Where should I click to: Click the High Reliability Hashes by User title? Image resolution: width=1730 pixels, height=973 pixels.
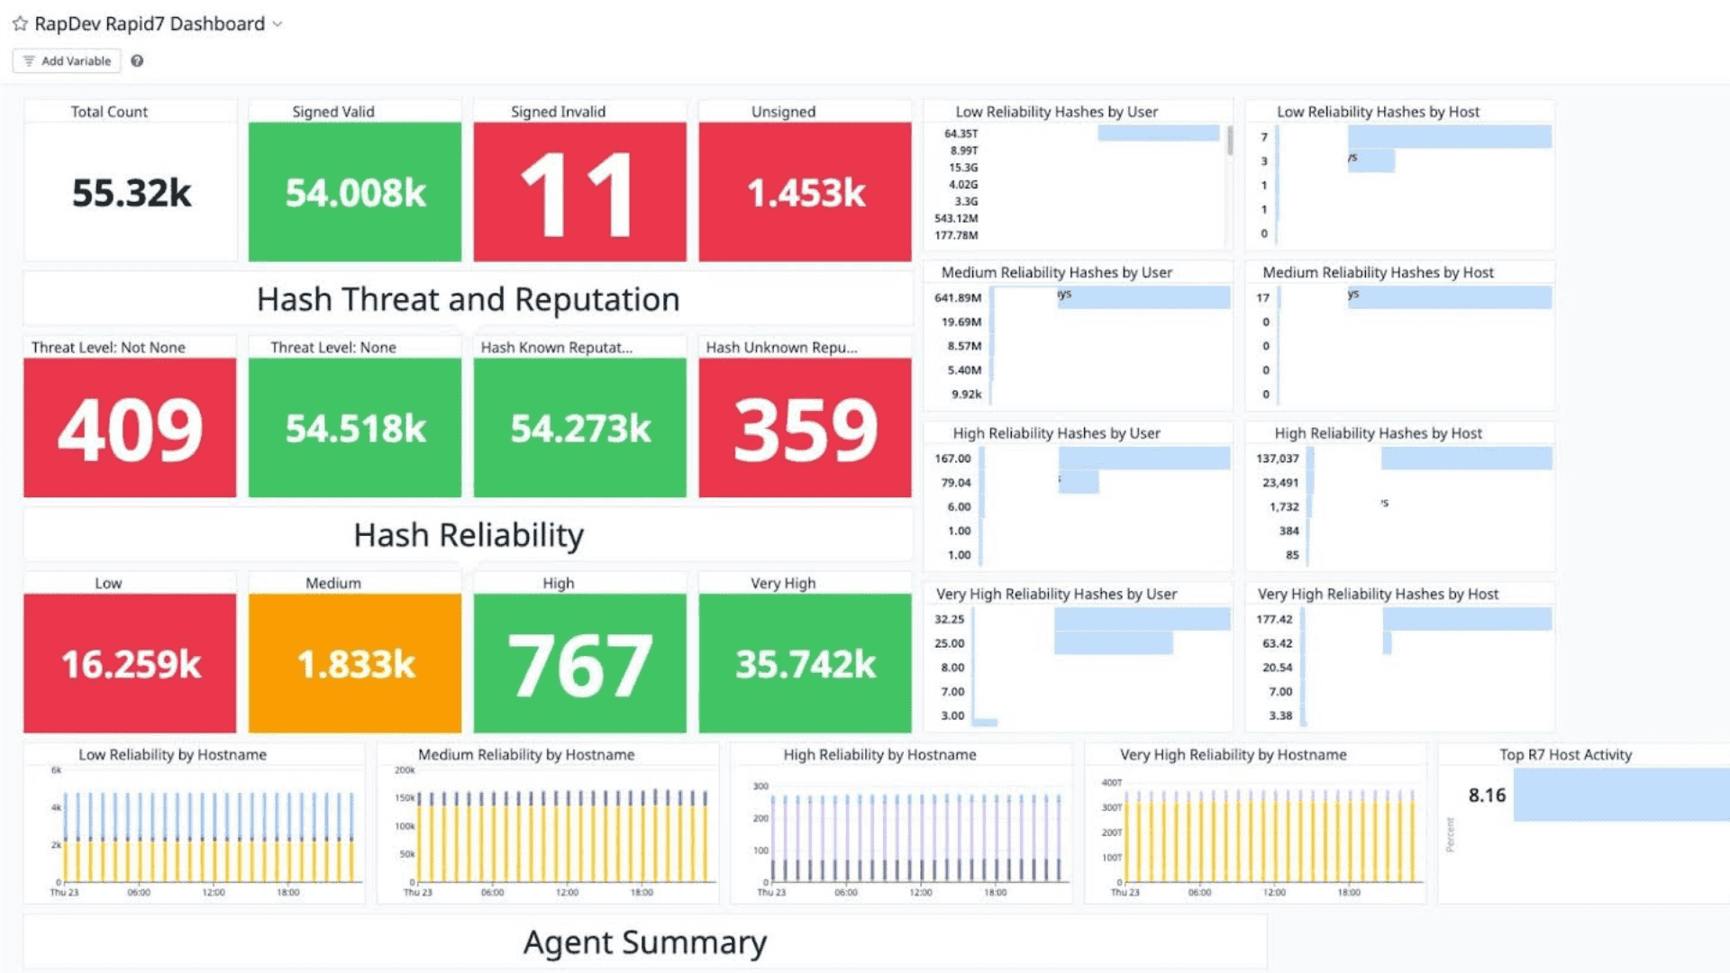coord(1056,433)
